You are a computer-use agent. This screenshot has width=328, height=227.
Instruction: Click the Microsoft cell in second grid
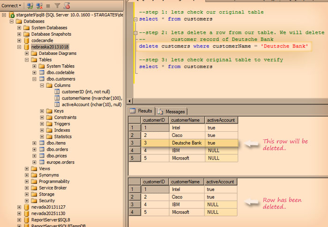[186, 212]
